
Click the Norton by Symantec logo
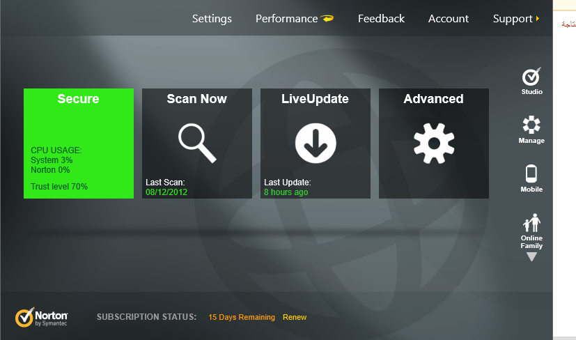(42, 317)
